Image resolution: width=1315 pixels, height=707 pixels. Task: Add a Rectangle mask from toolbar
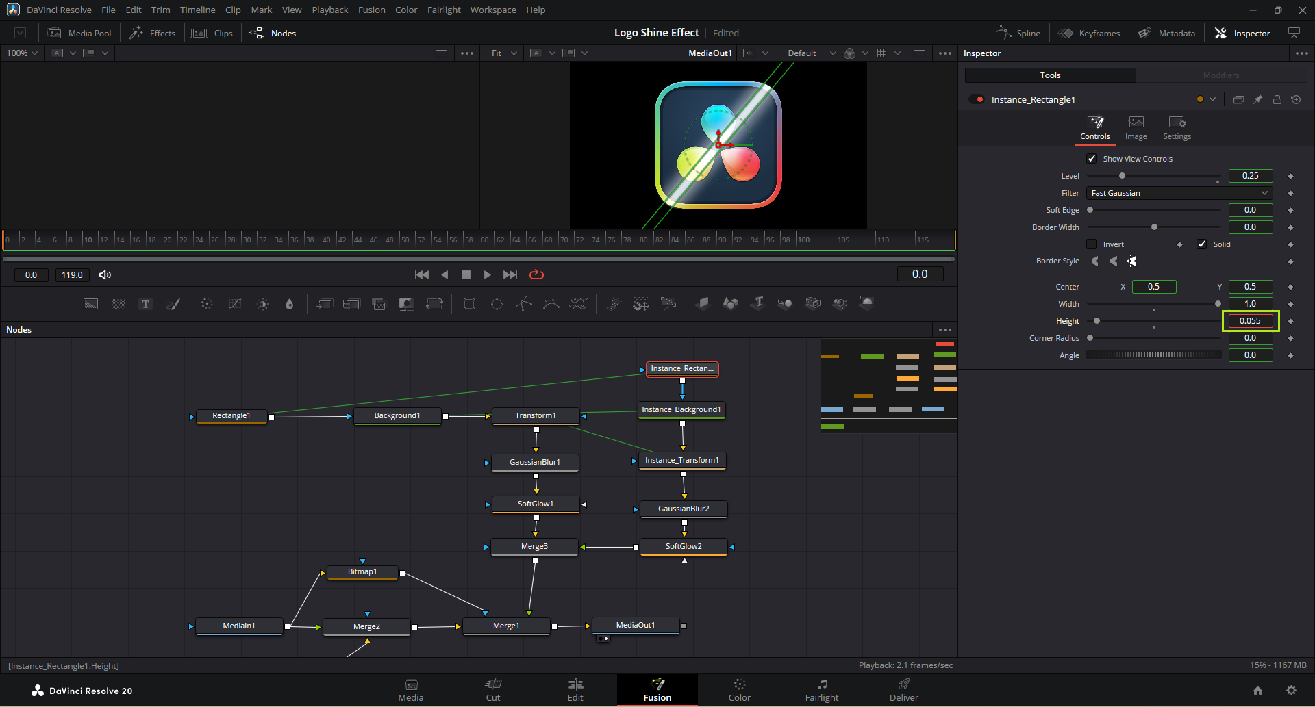click(x=469, y=304)
